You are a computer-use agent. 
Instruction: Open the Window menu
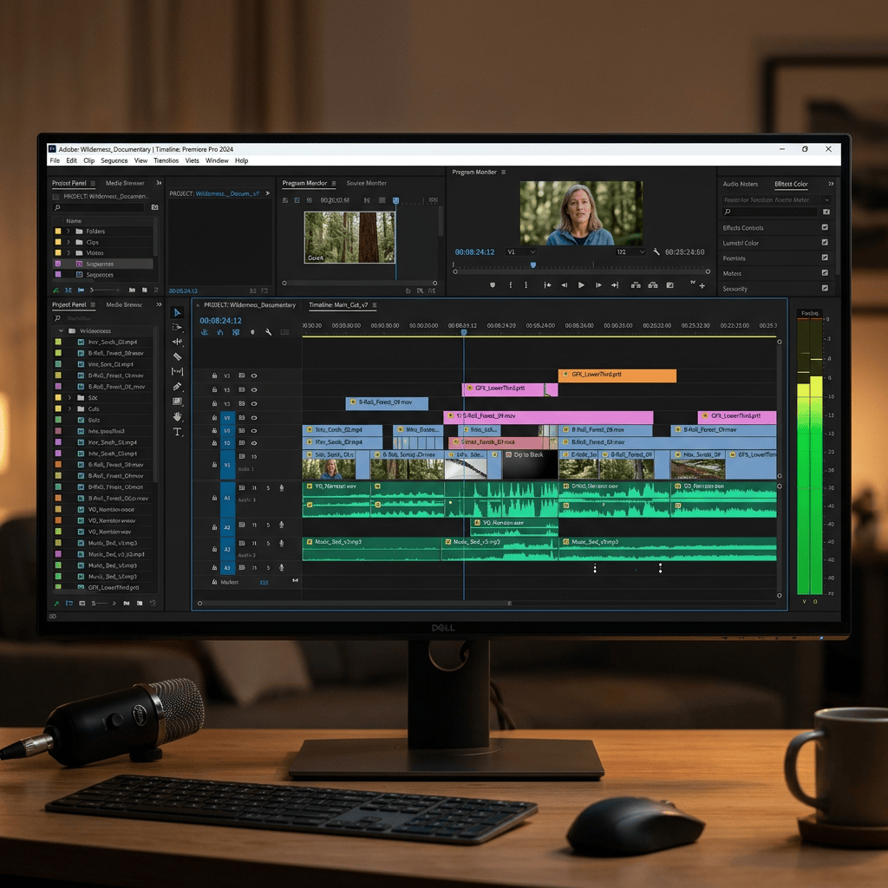click(217, 160)
